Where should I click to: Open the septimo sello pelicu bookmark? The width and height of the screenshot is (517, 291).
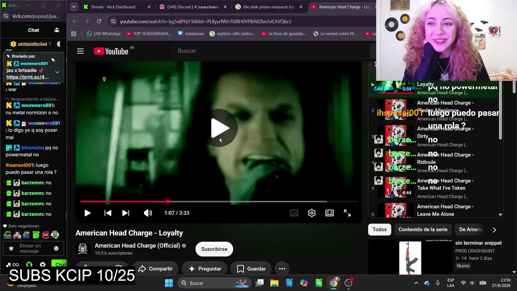click(232, 34)
